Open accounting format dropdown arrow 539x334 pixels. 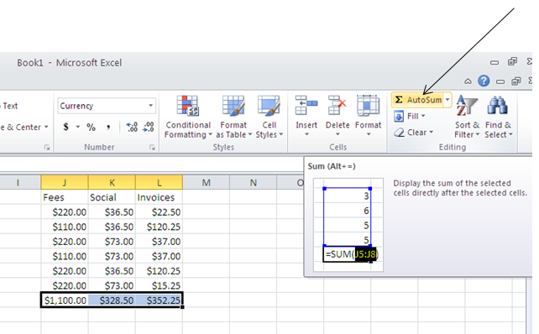[x=78, y=128]
